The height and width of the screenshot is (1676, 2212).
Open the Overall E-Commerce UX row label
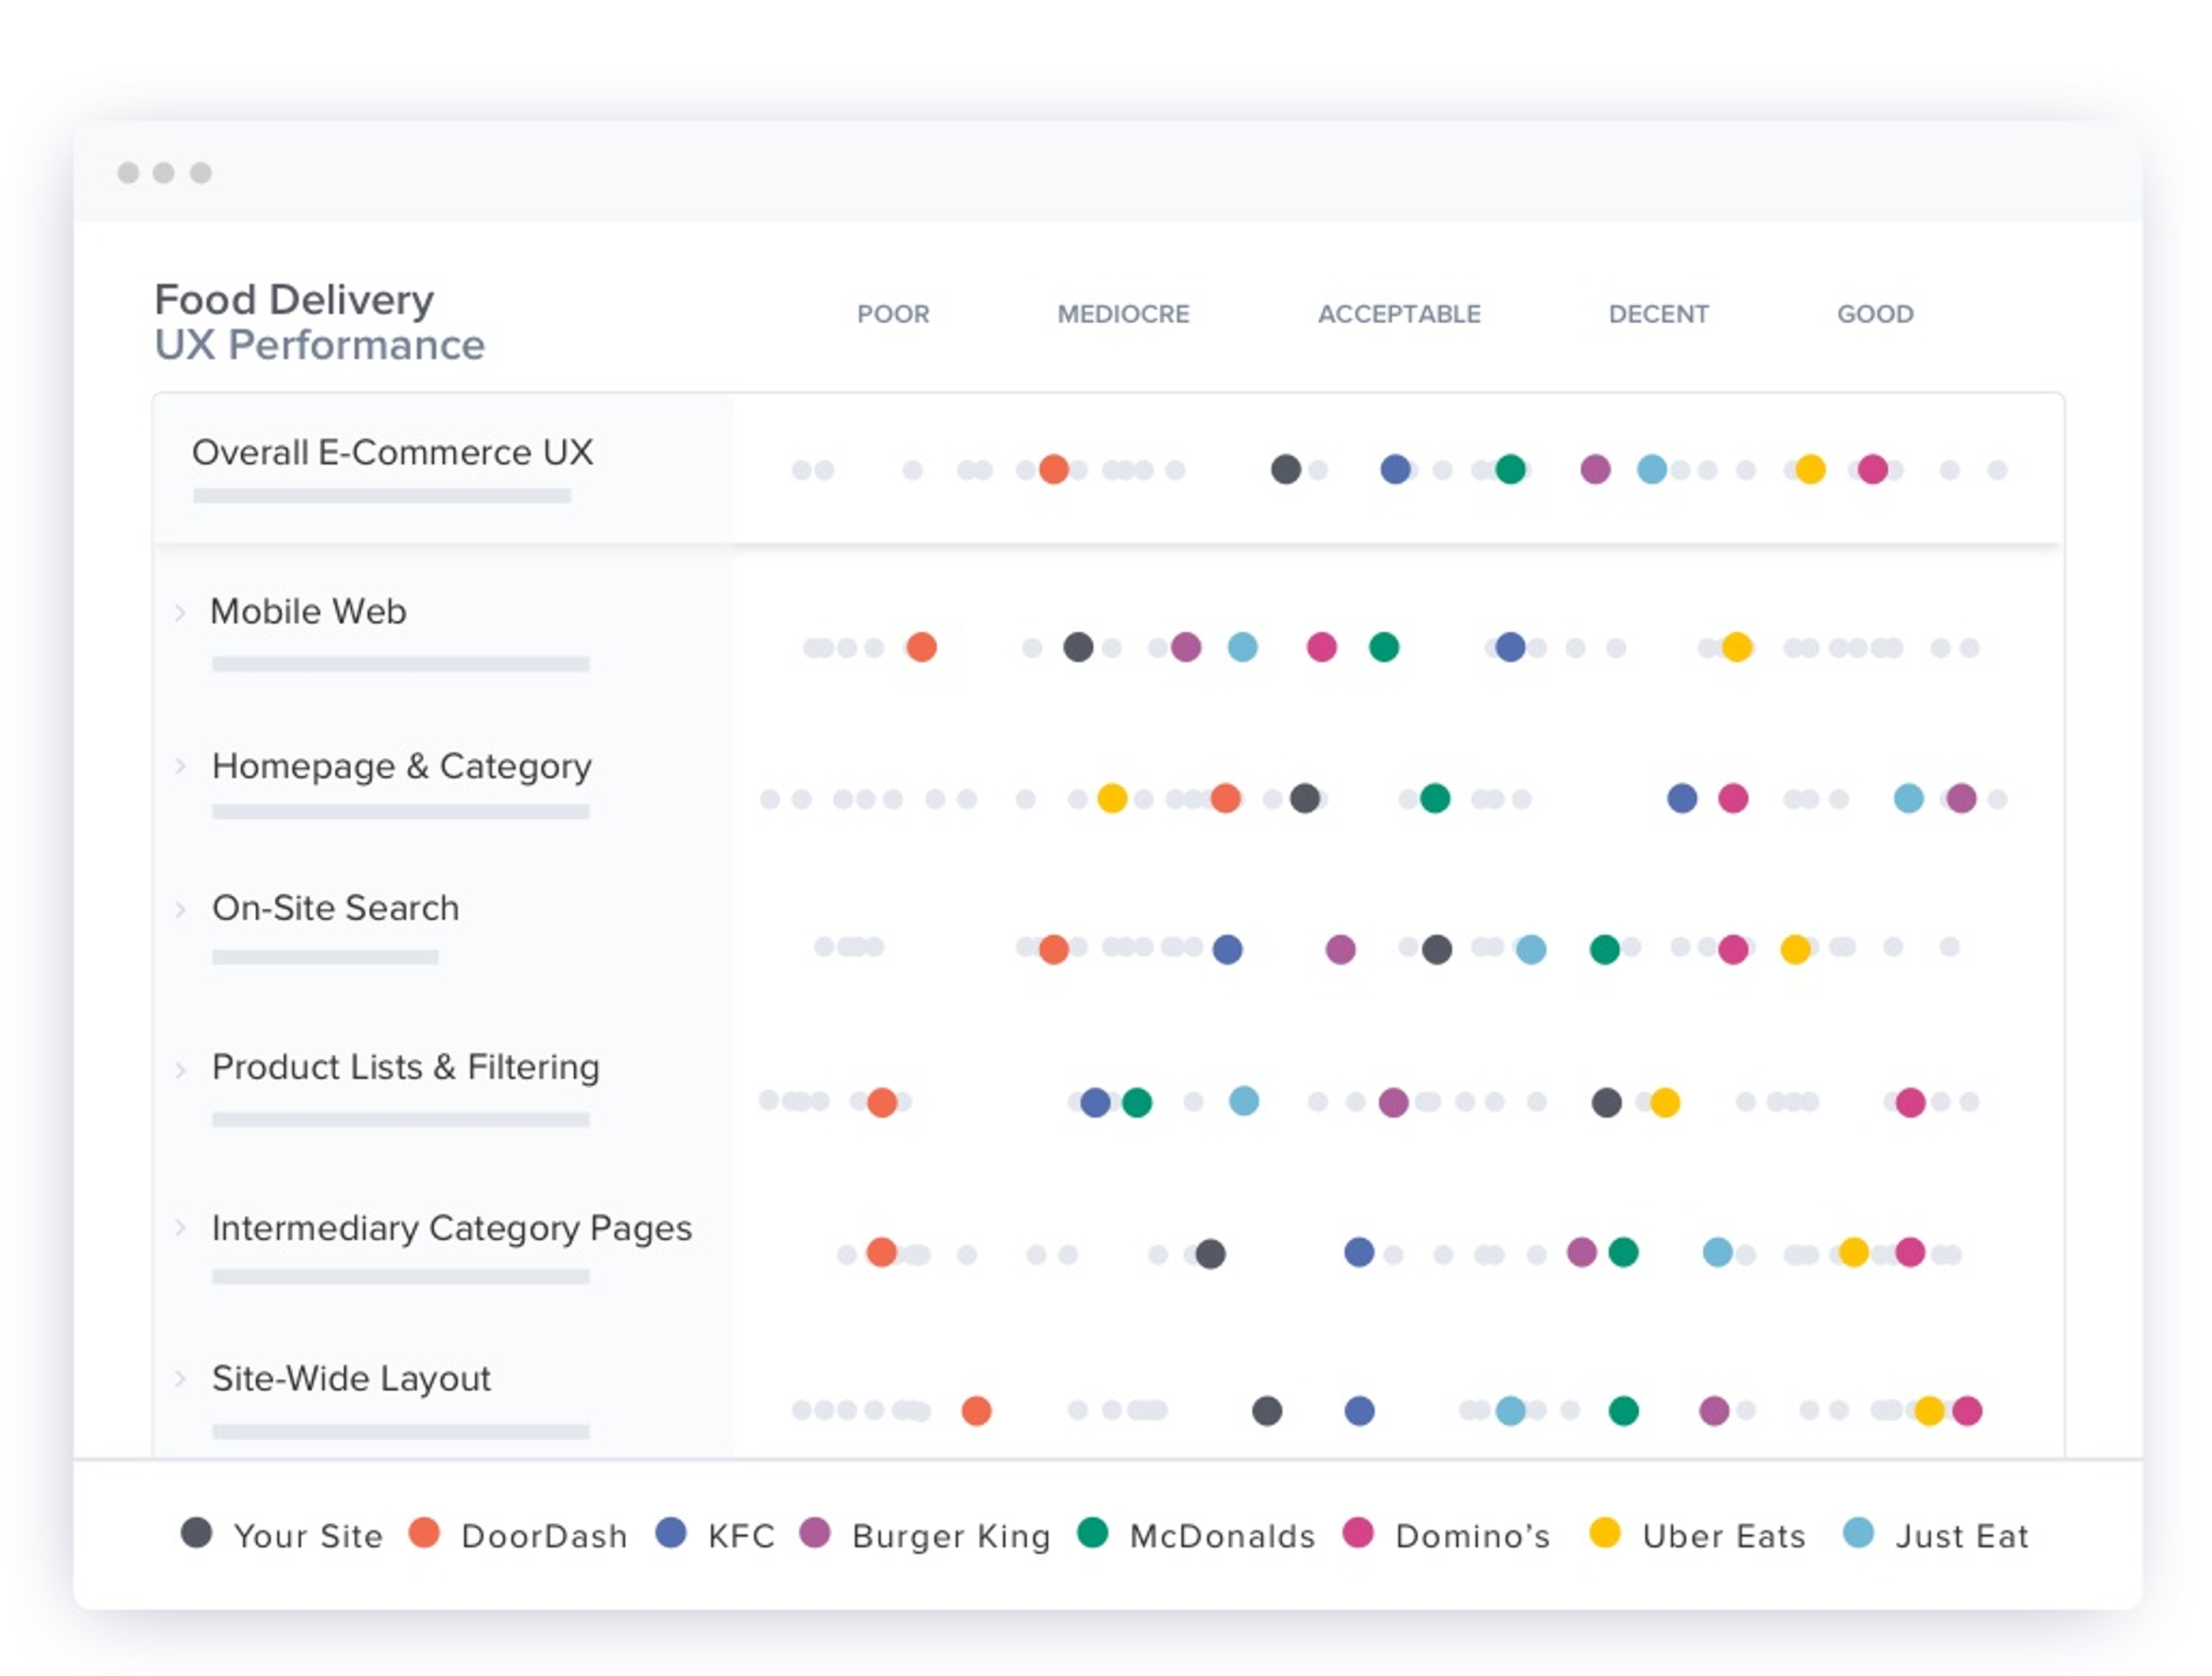point(392,452)
